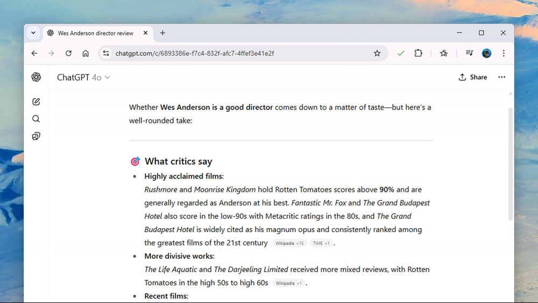This screenshot has width=538, height=303.
Task: Open the browser three-dot menu
Action: click(504, 53)
